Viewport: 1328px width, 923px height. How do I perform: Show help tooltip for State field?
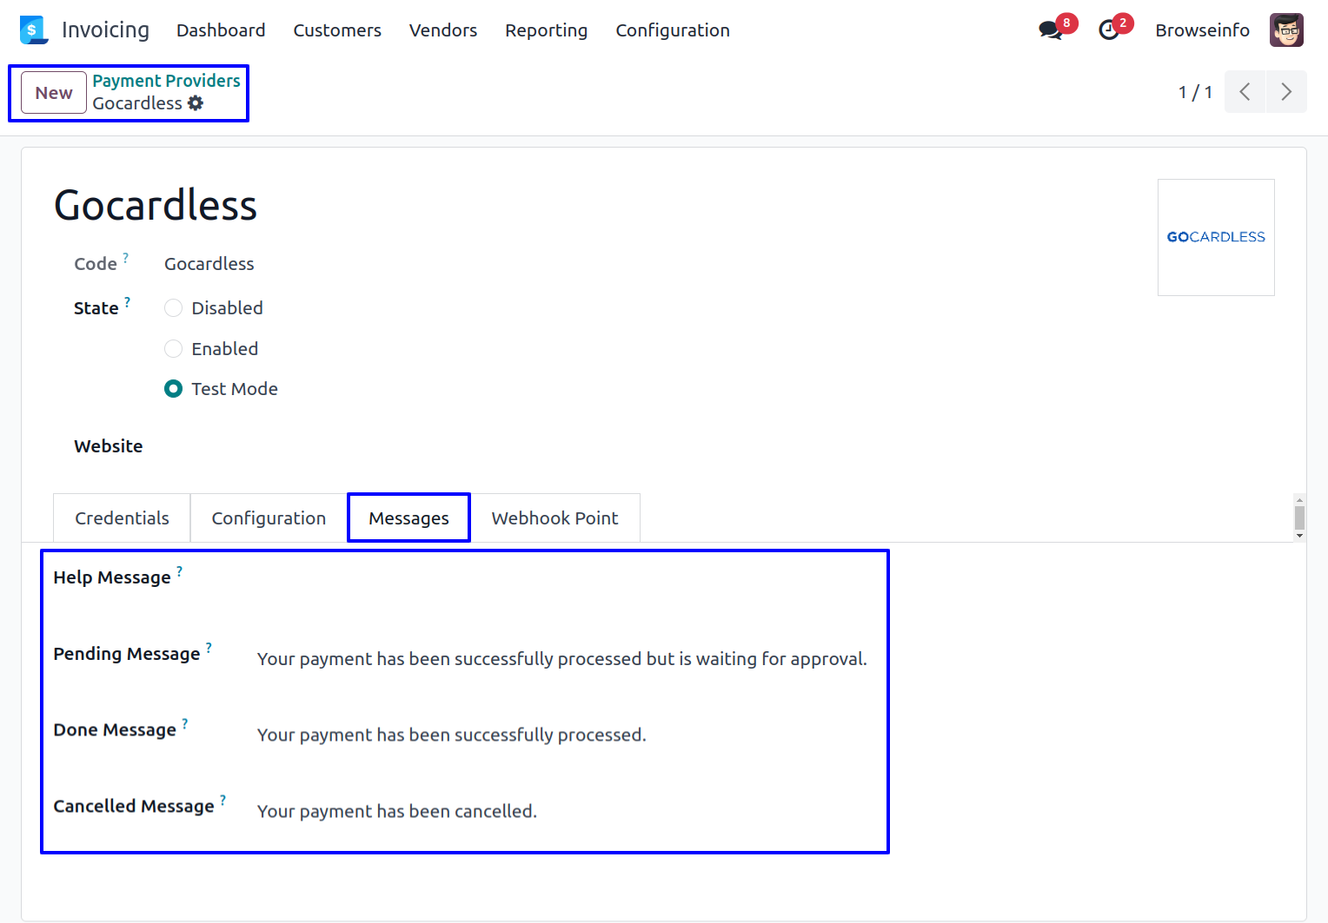click(128, 302)
